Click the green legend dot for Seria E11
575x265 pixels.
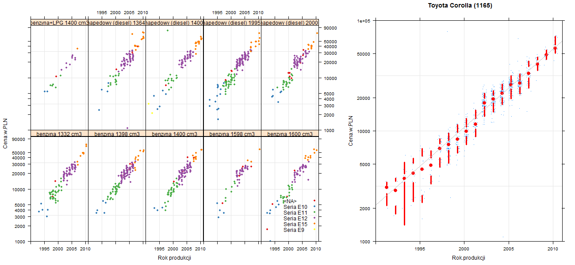[x=314, y=212]
